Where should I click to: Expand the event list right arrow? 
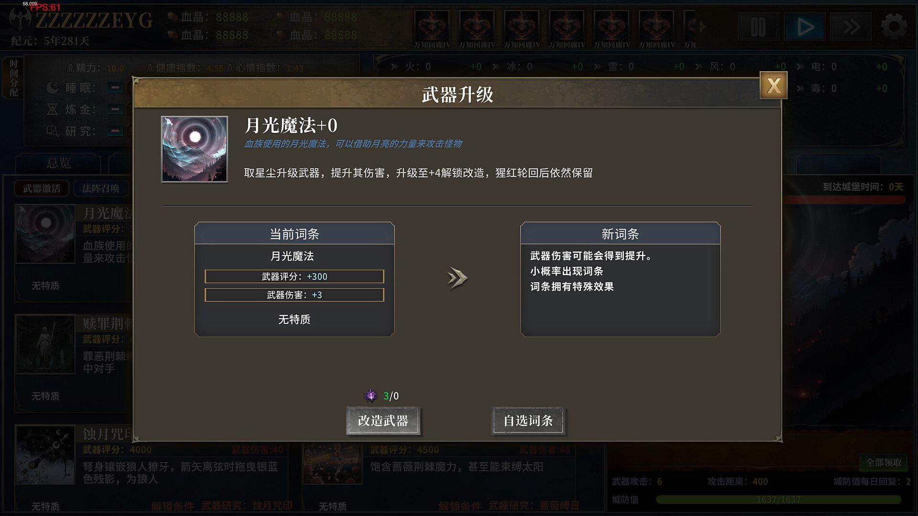click(x=701, y=27)
